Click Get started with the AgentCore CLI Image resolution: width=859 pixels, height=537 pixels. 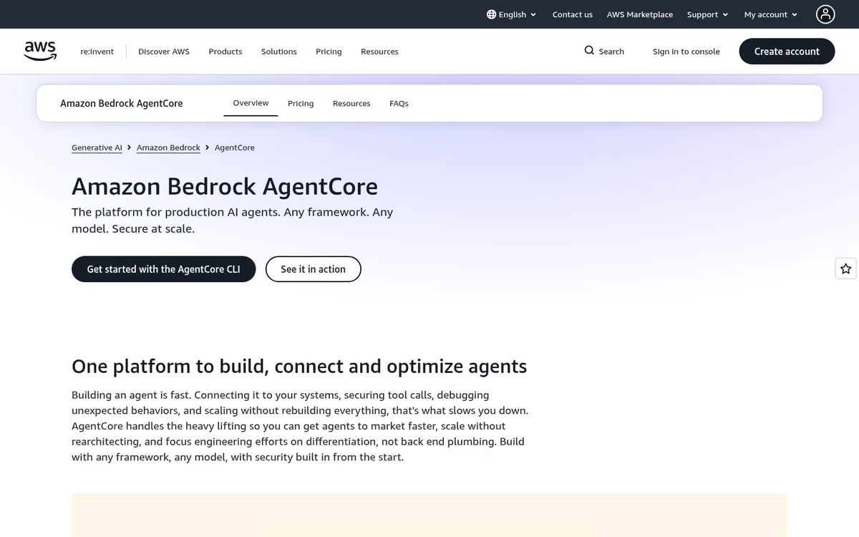(163, 269)
